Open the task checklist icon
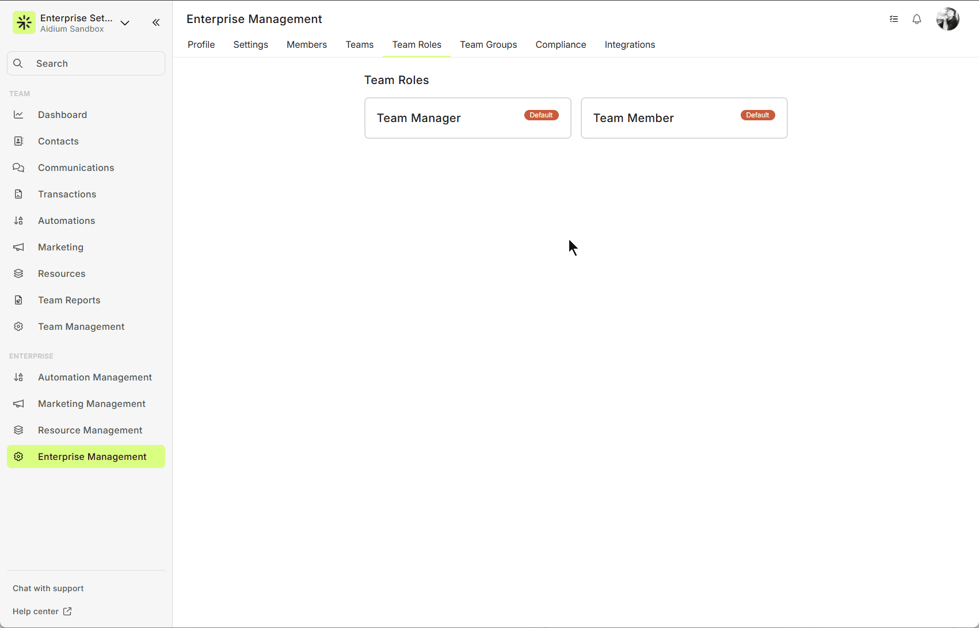979x628 pixels. pos(894,19)
